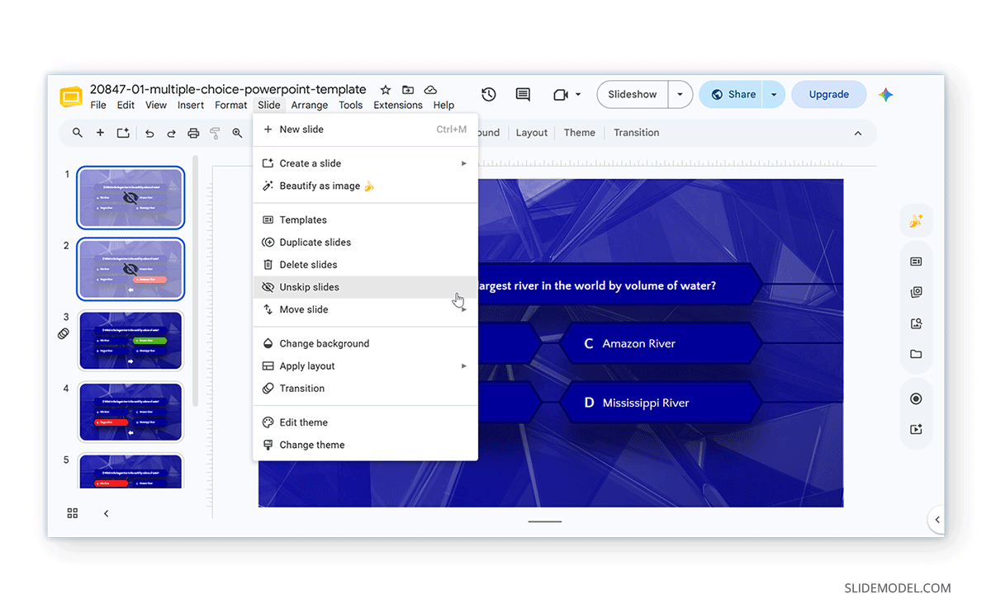Open the Share options dropdown arrow
Screen dimensions: 991x613
(774, 95)
